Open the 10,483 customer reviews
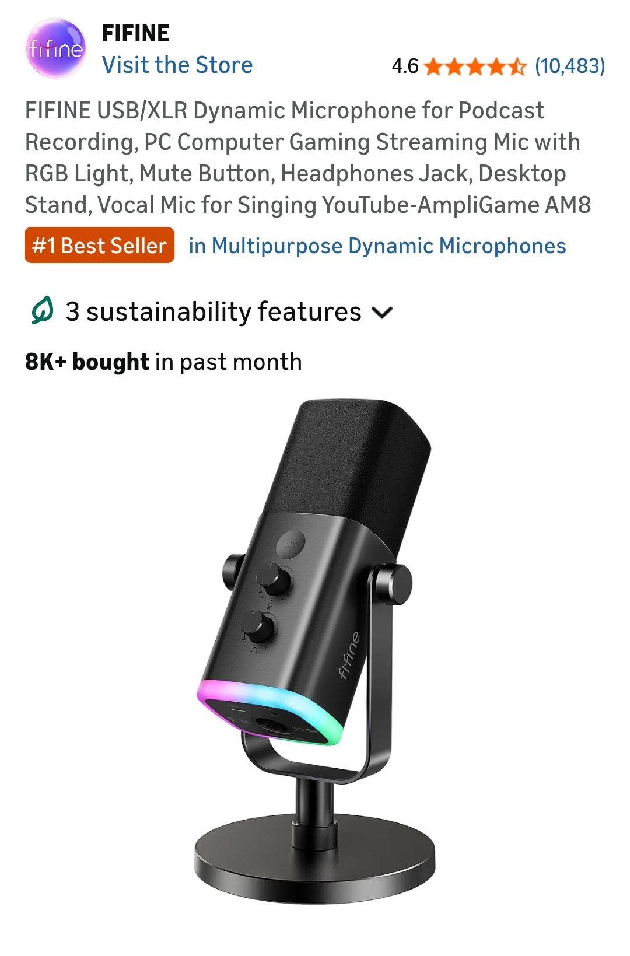The image size is (630, 956). coord(570,66)
